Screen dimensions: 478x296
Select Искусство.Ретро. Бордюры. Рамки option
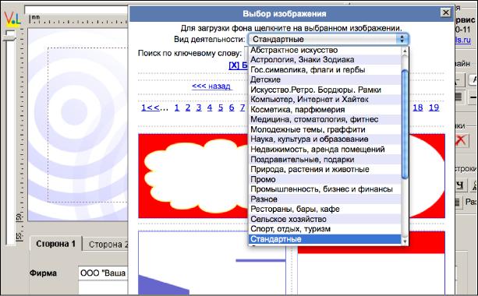click(x=325, y=90)
